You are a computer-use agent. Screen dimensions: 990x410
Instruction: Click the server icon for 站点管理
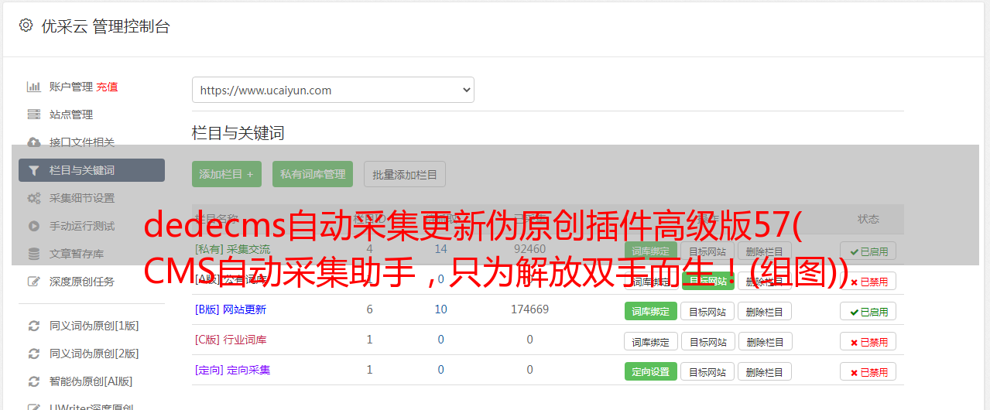tap(34, 114)
